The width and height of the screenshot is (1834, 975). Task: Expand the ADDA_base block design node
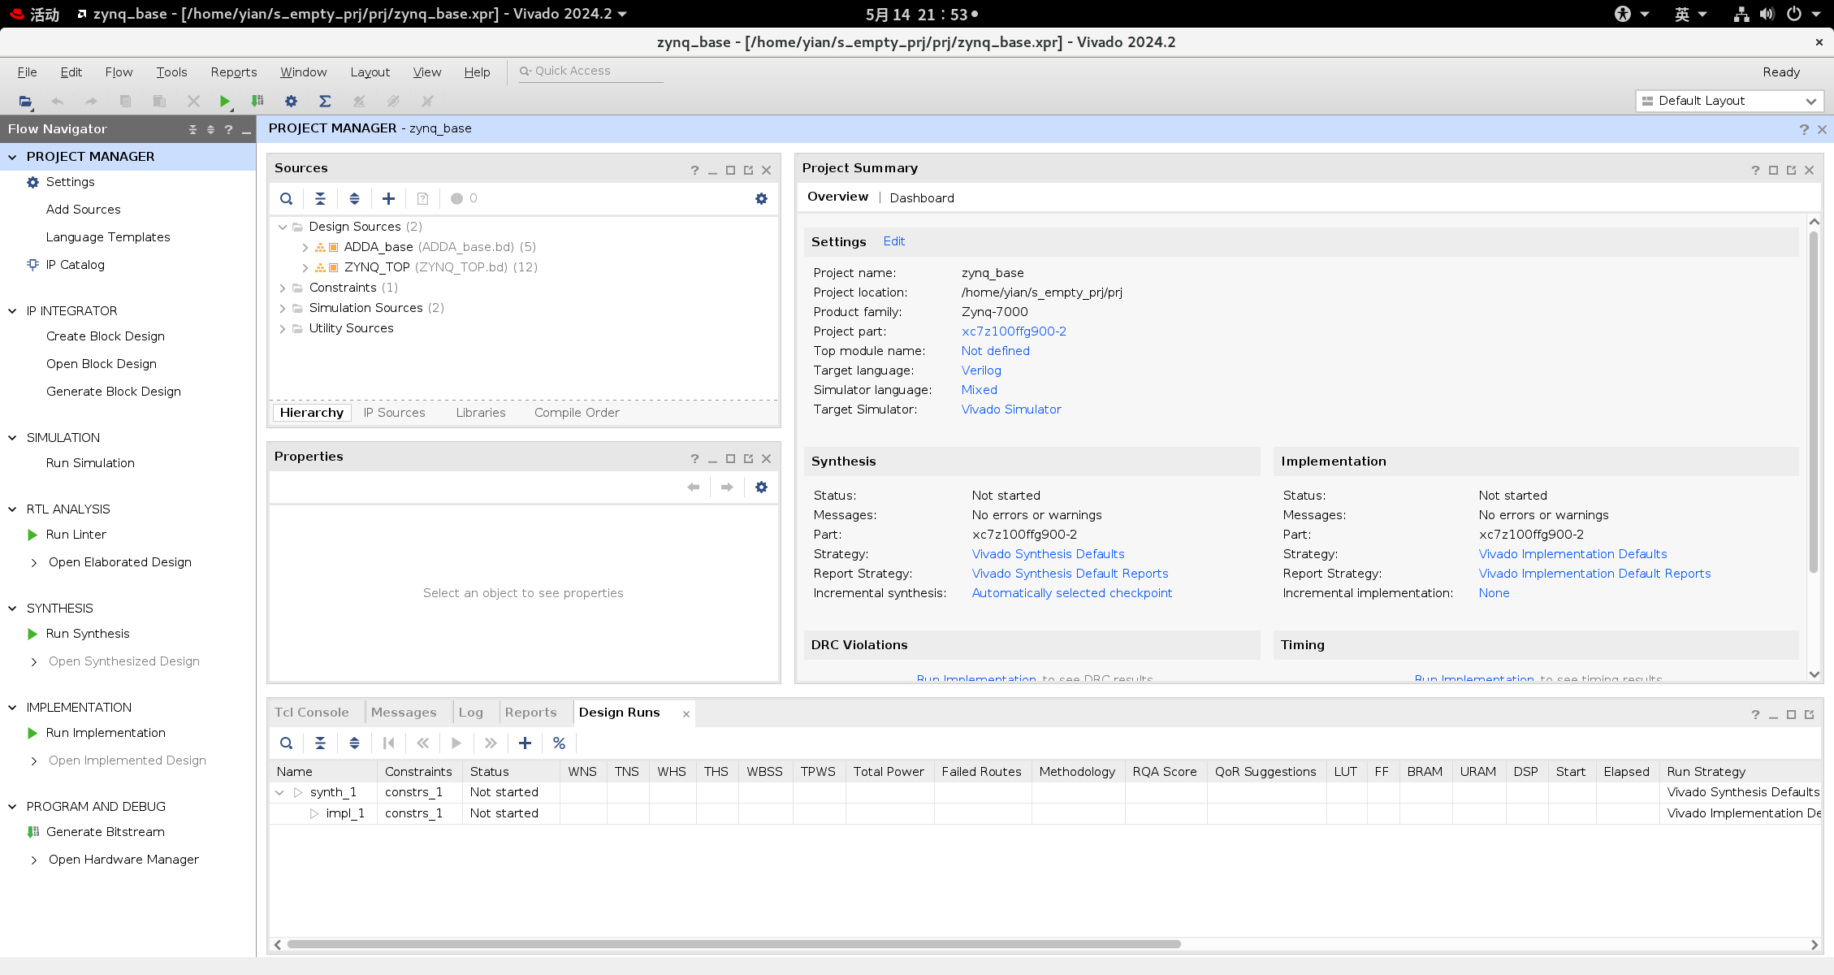point(305,247)
